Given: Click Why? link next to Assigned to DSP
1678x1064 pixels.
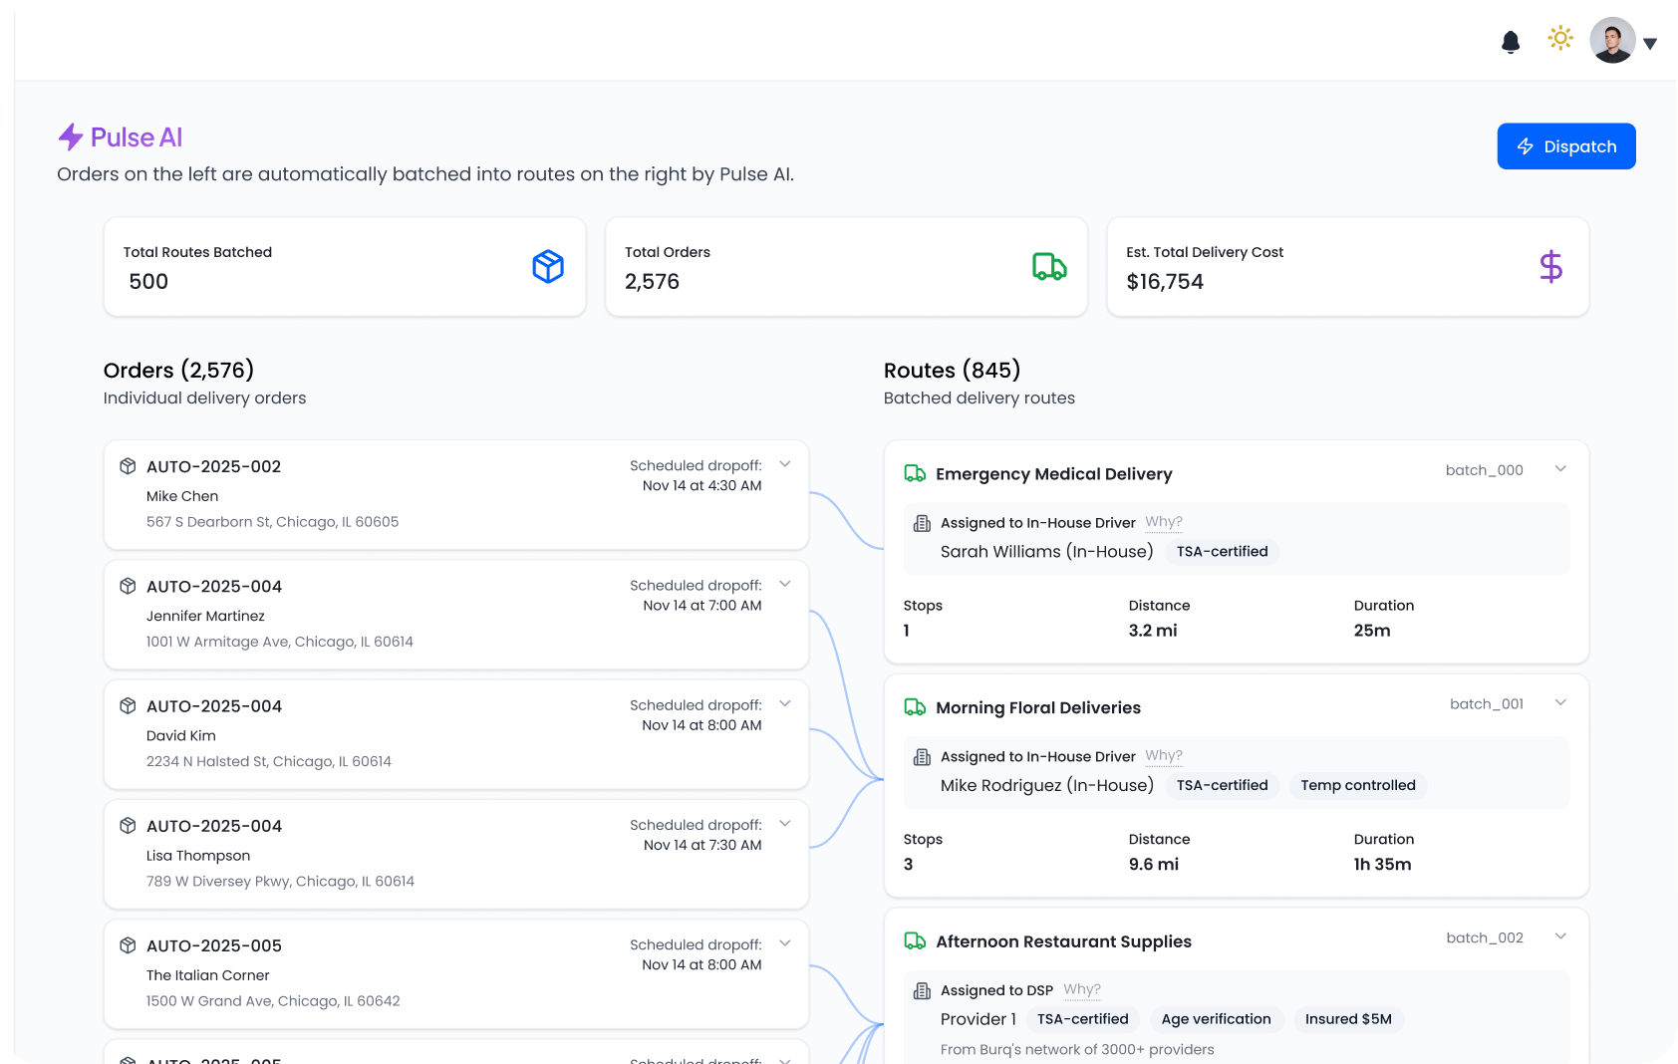Looking at the screenshot, I should tap(1082, 989).
